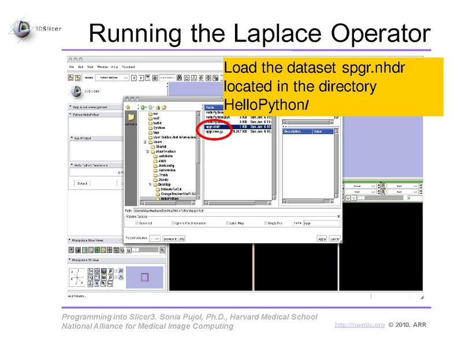Screen dimensions: 462x346
Task: Enable the Single File checkbox
Action: pyautogui.click(x=266, y=223)
